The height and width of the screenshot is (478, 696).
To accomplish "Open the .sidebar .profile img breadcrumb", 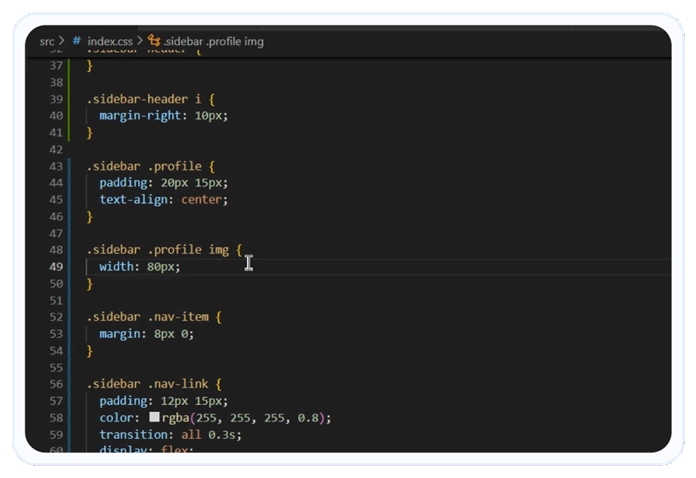I will (x=213, y=41).
